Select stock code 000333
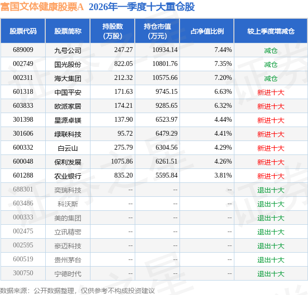The width and height of the screenshot is (308, 295). coord(23,217)
